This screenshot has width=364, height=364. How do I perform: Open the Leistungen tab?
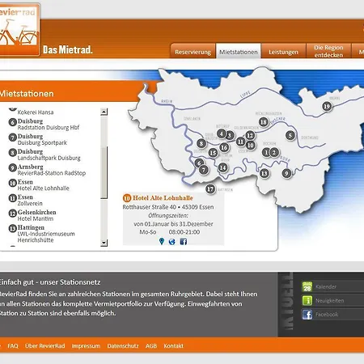point(283,52)
